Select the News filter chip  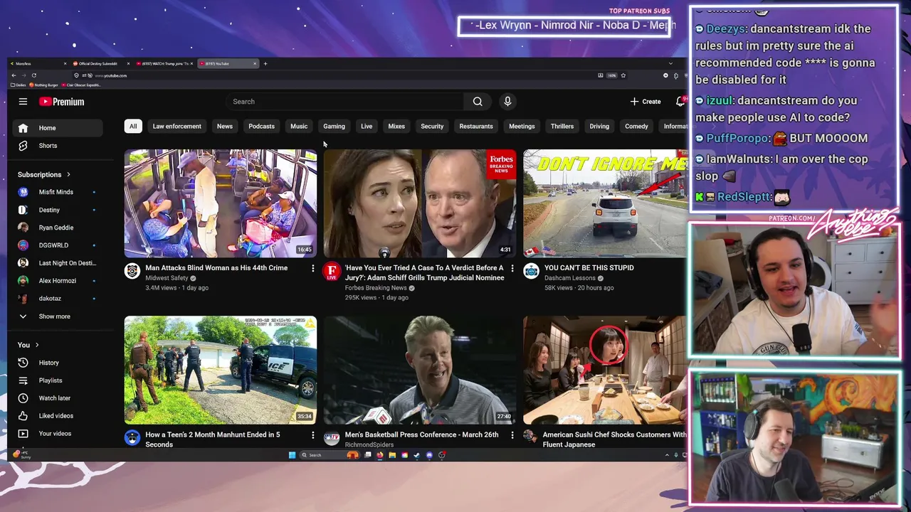(x=225, y=127)
